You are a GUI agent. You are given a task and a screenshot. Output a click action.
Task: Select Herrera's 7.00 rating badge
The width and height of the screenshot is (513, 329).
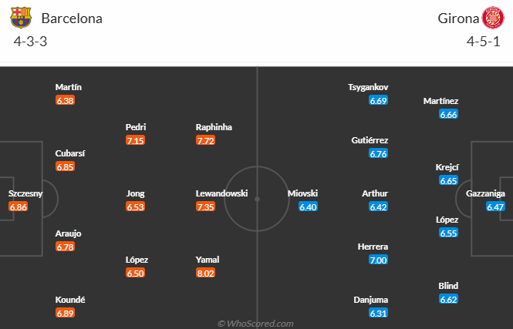coord(379,260)
